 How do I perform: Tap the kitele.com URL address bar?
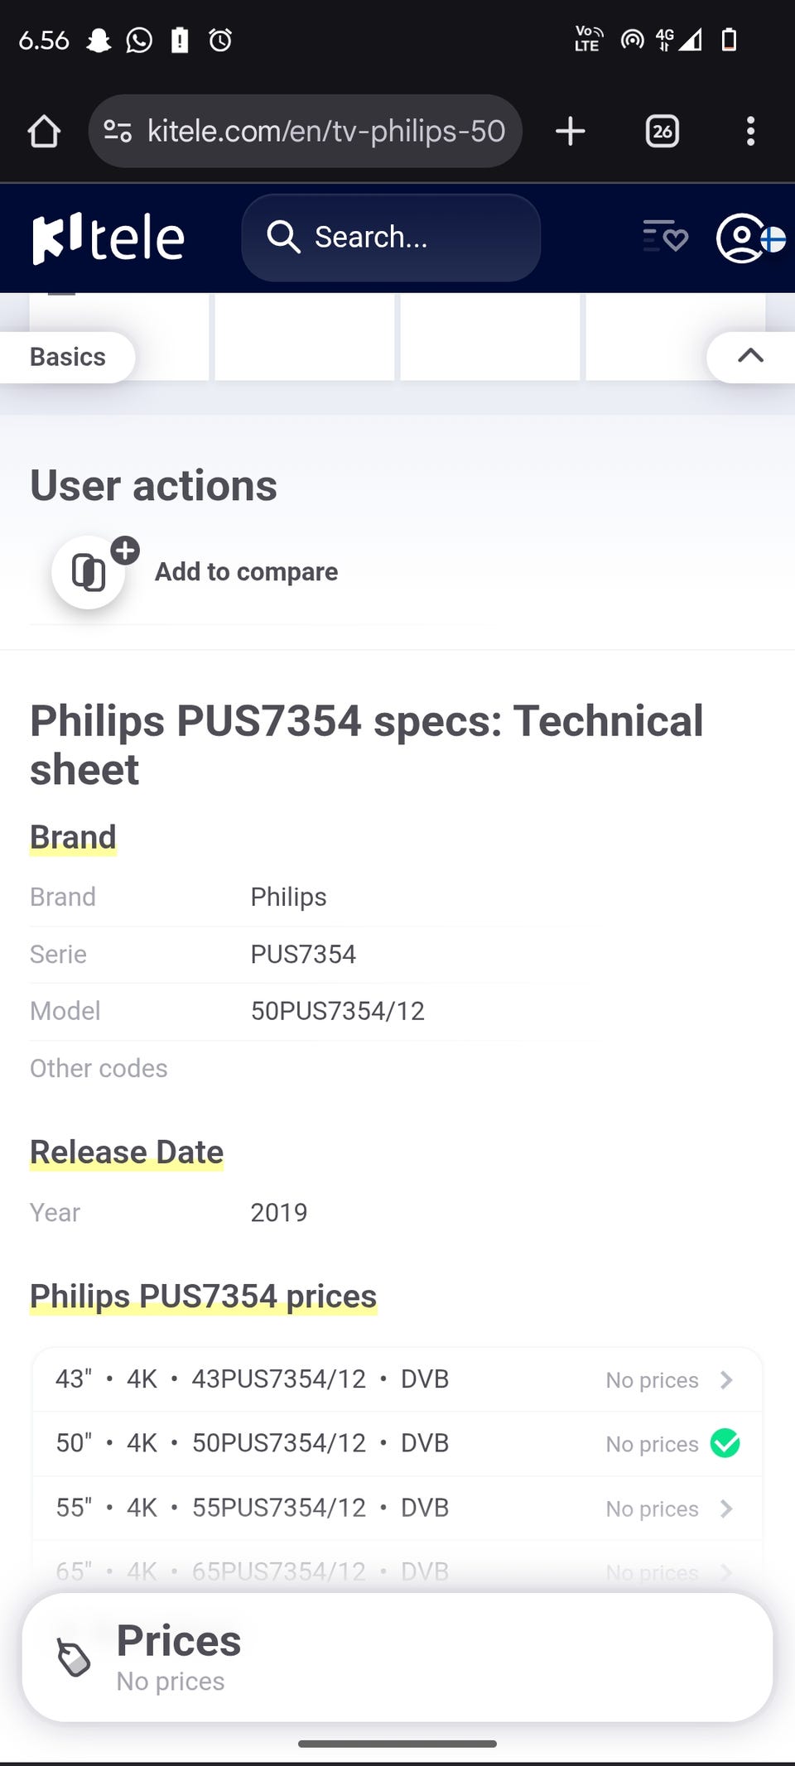click(326, 132)
